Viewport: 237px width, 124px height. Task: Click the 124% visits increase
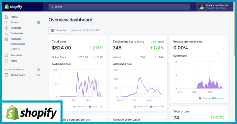coord(157,48)
